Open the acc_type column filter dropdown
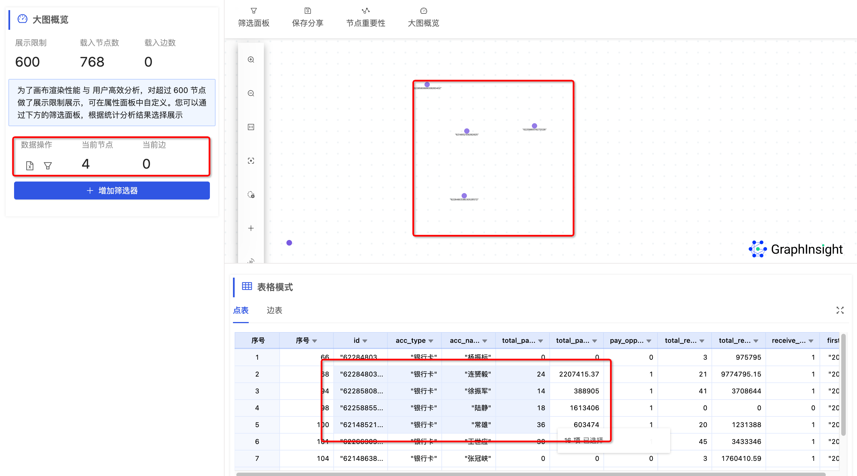 [x=431, y=341]
